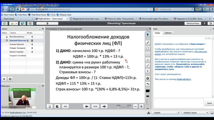Go to the previous slide
The height and width of the screenshot is (120, 214).
(x=87, y=106)
